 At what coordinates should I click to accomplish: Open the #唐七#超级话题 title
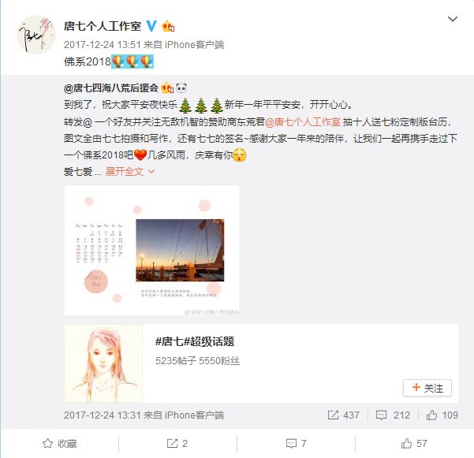(195, 341)
